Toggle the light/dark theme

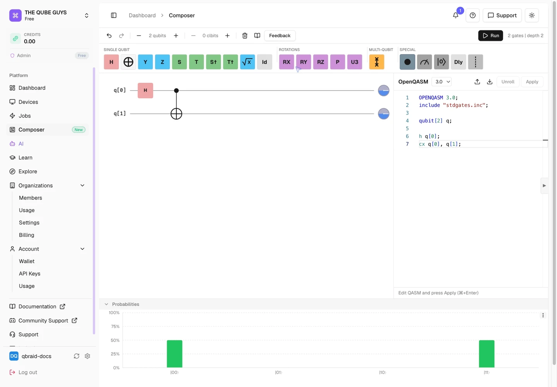tap(532, 15)
